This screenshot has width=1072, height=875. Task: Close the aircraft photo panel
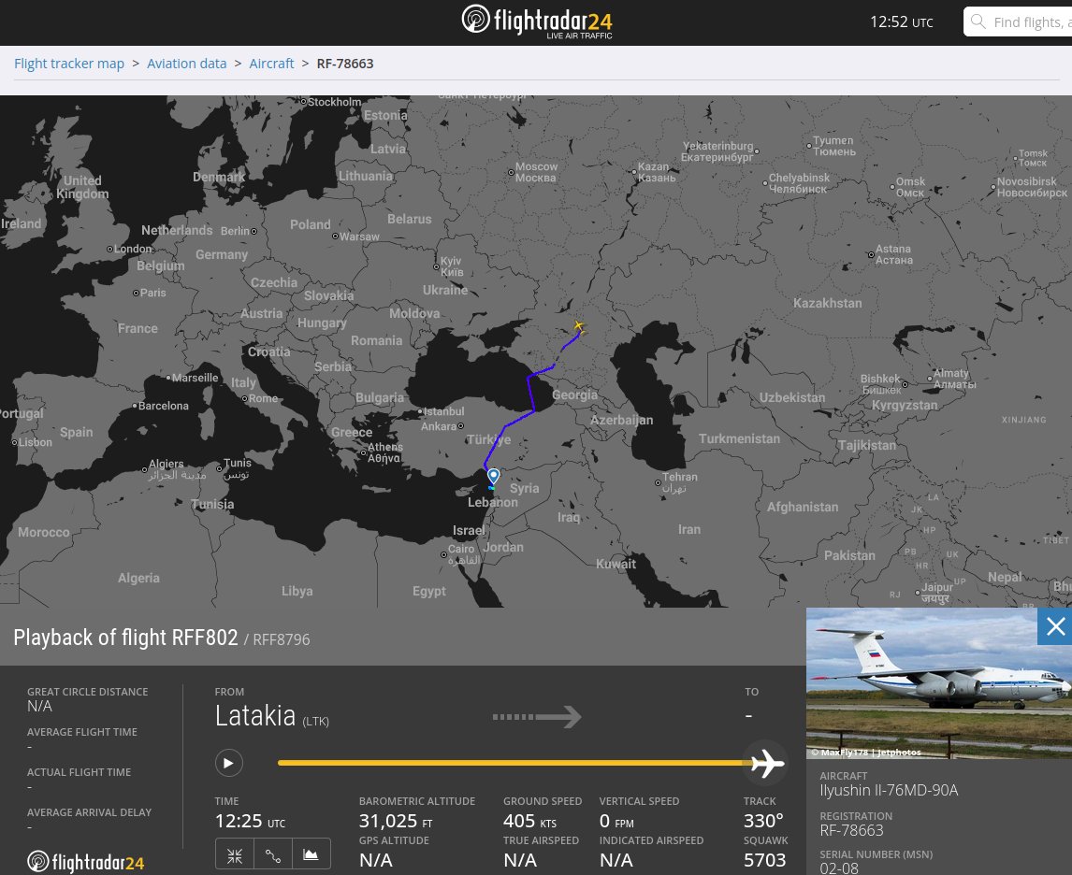point(1055,626)
